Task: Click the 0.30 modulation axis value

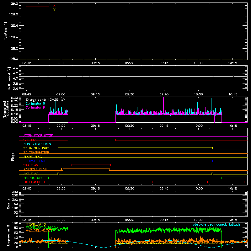Action: pyautogui.click(x=14, y=98)
